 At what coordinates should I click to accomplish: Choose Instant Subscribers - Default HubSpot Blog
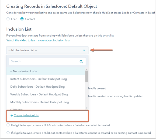coord(46,79)
